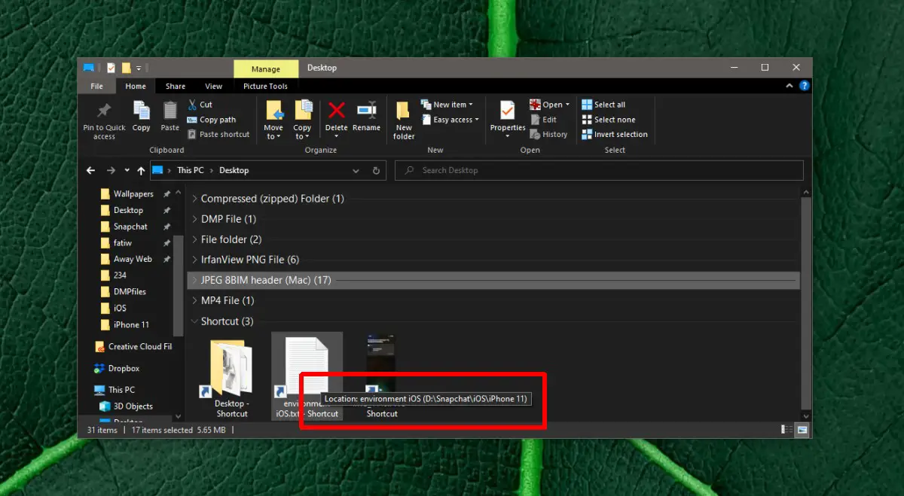Expand the DMP File group
The height and width of the screenshot is (496, 904).
[x=194, y=219]
